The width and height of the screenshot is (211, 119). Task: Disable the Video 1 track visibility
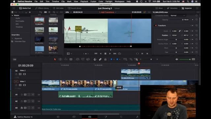24,85
